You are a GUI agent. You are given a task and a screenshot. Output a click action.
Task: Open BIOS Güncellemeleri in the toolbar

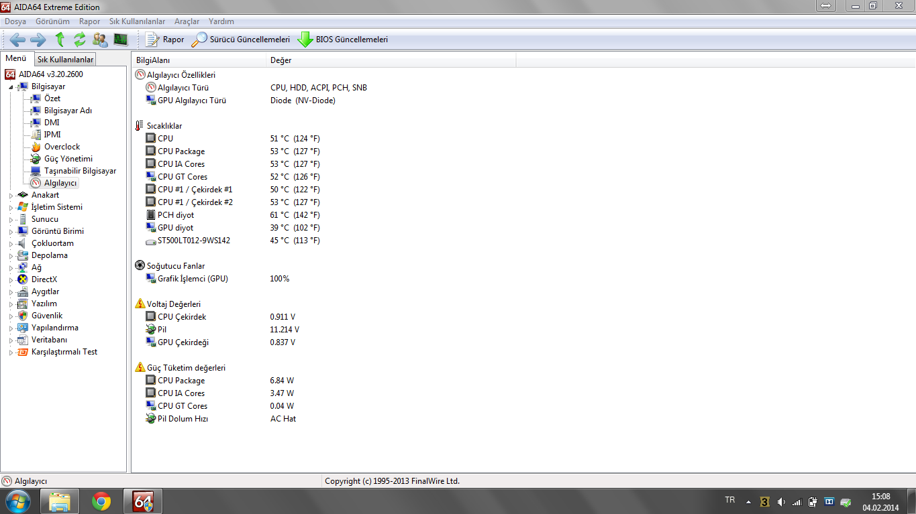(343, 40)
